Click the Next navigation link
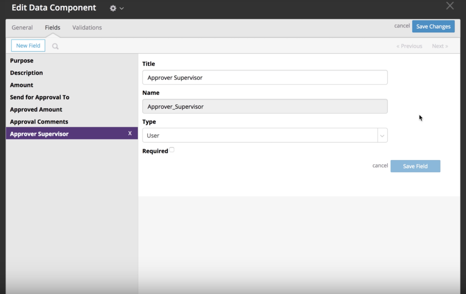Screen dimensions: 466x294 click(440, 45)
